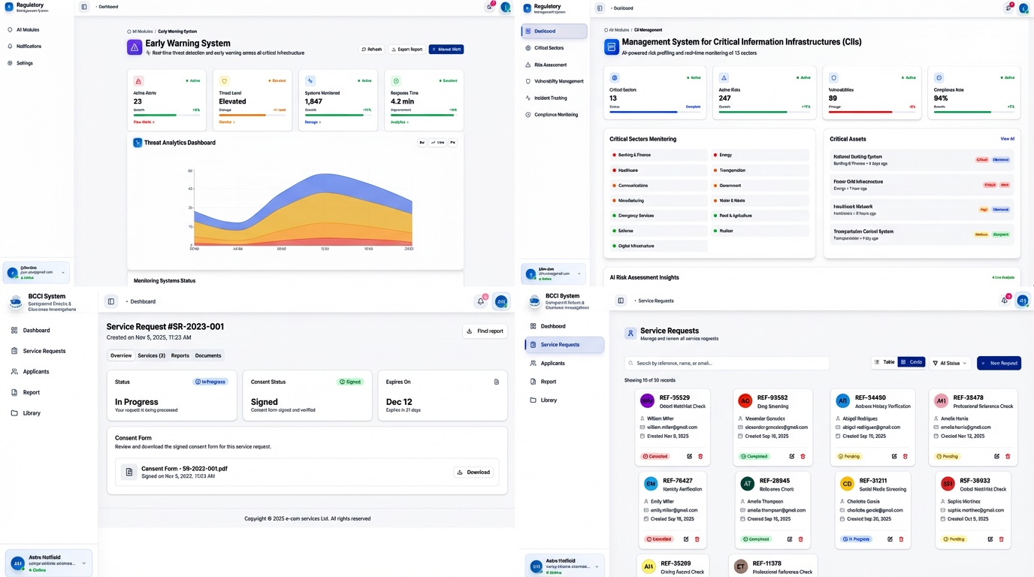Click the Consent Form PDF file icon
This screenshot has width=1034, height=577.
128,472
